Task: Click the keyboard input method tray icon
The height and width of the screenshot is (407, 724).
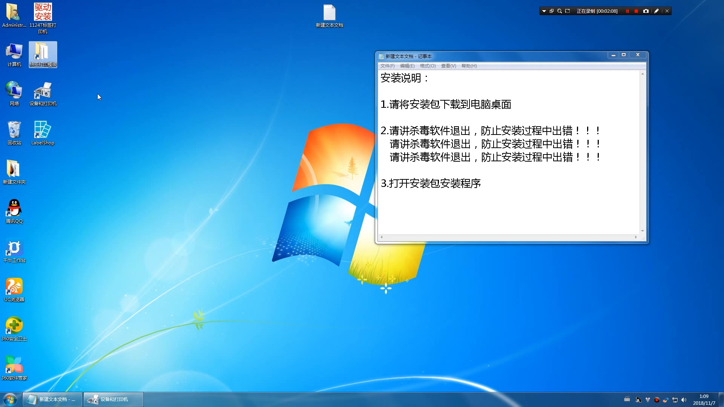Action: tap(627, 399)
